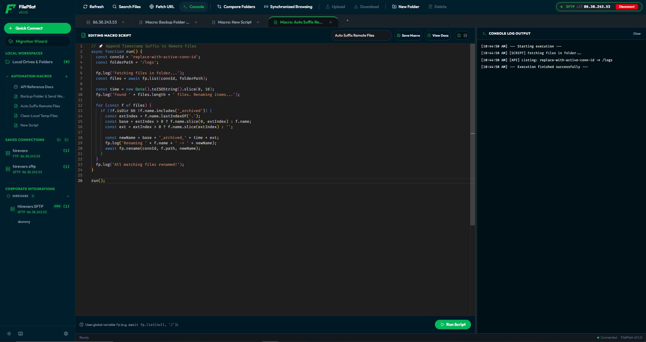Open the Fetch URL tool
Image resolution: width=646 pixels, height=342 pixels.
coord(162,7)
